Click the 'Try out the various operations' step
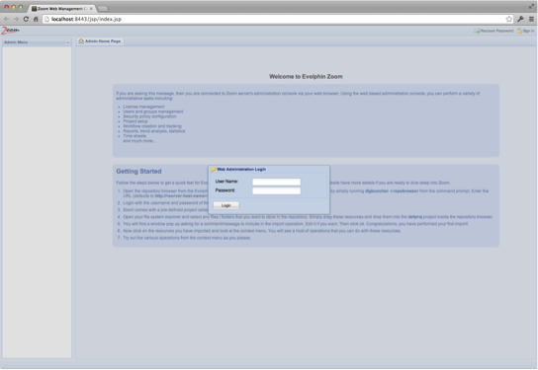Viewport: 538px width, 370px height. [187, 238]
